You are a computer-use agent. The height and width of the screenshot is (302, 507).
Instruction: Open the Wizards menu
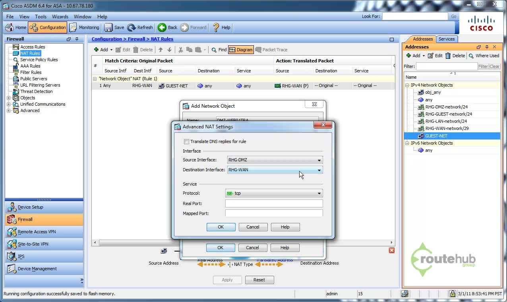tap(60, 17)
